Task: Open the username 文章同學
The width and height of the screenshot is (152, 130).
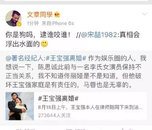Action: pos(40,15)
